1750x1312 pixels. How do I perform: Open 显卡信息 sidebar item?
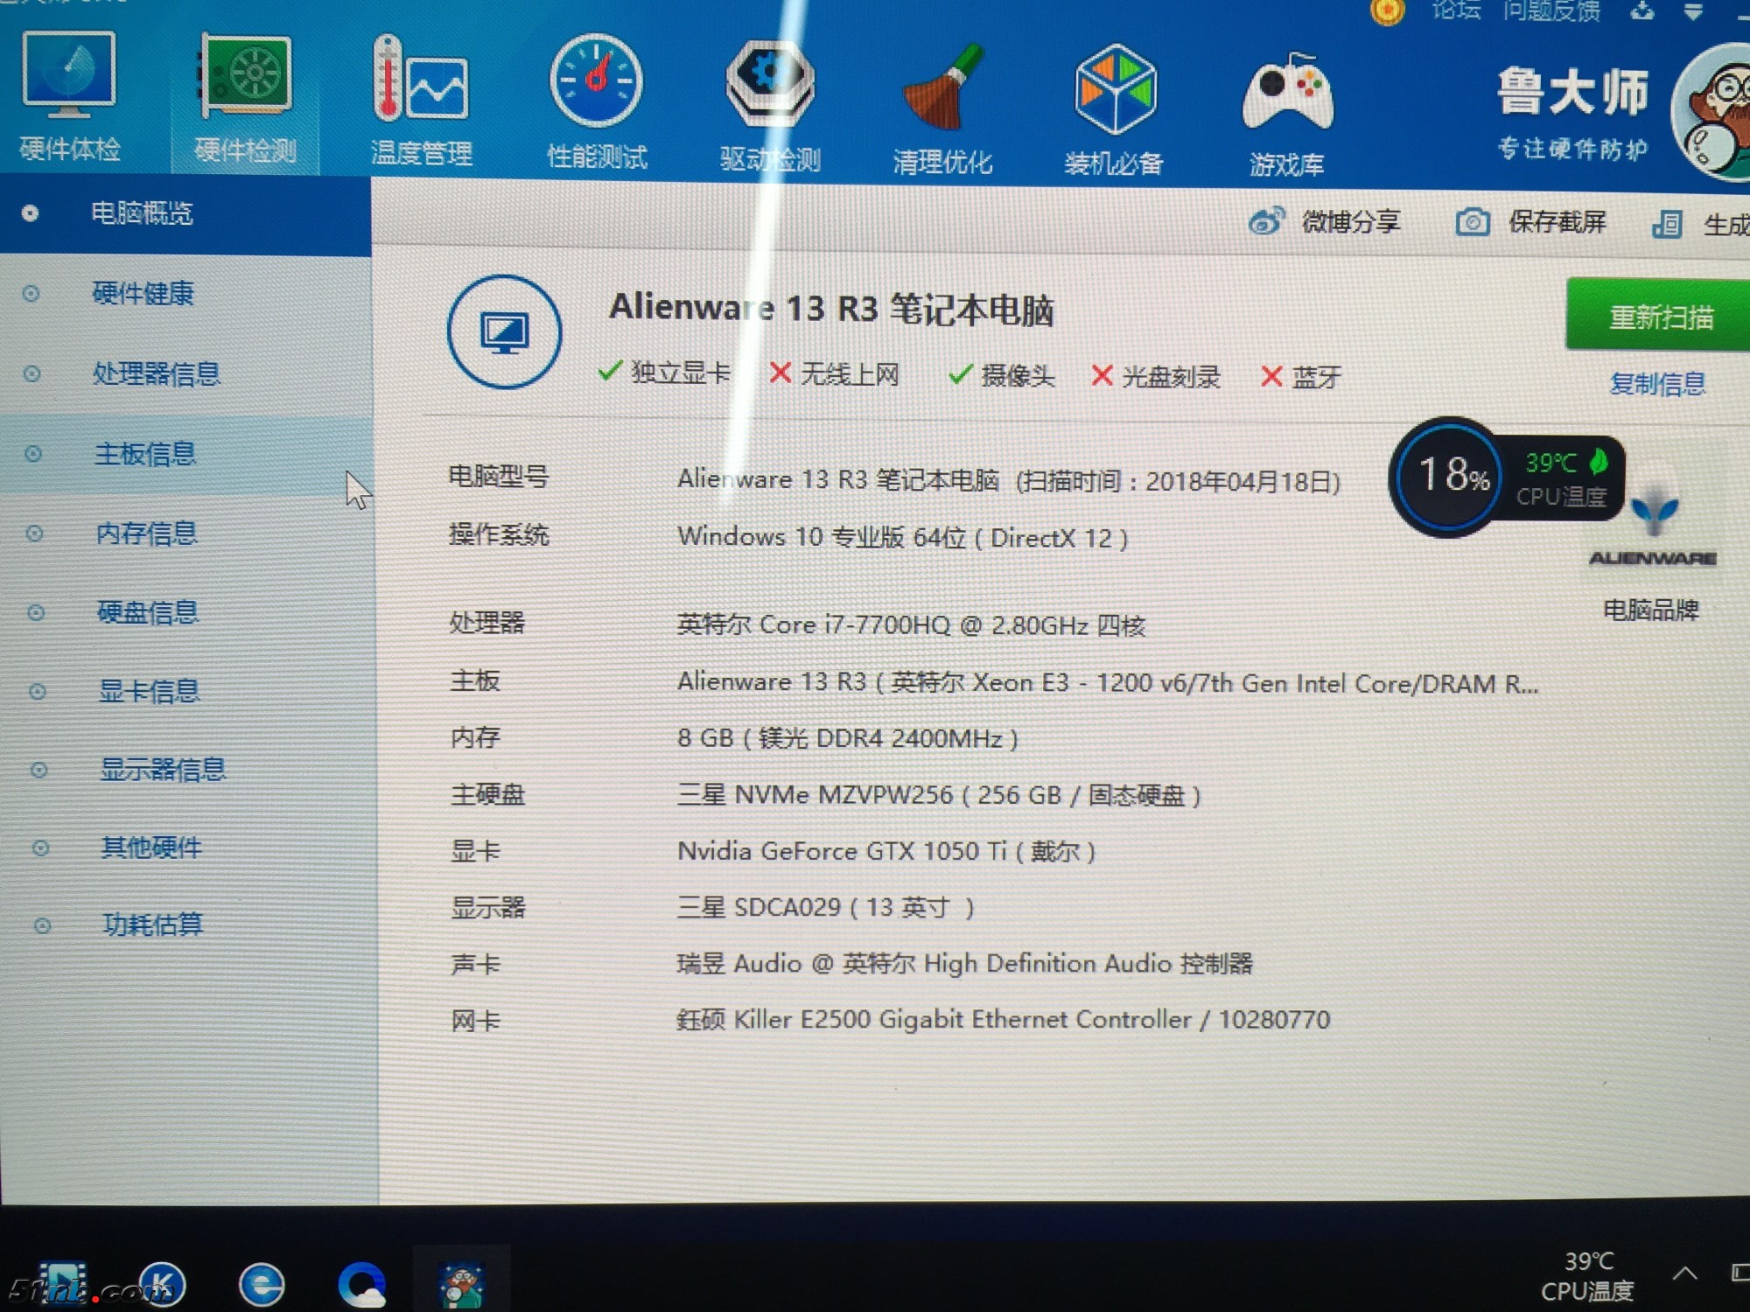(149, 691)
